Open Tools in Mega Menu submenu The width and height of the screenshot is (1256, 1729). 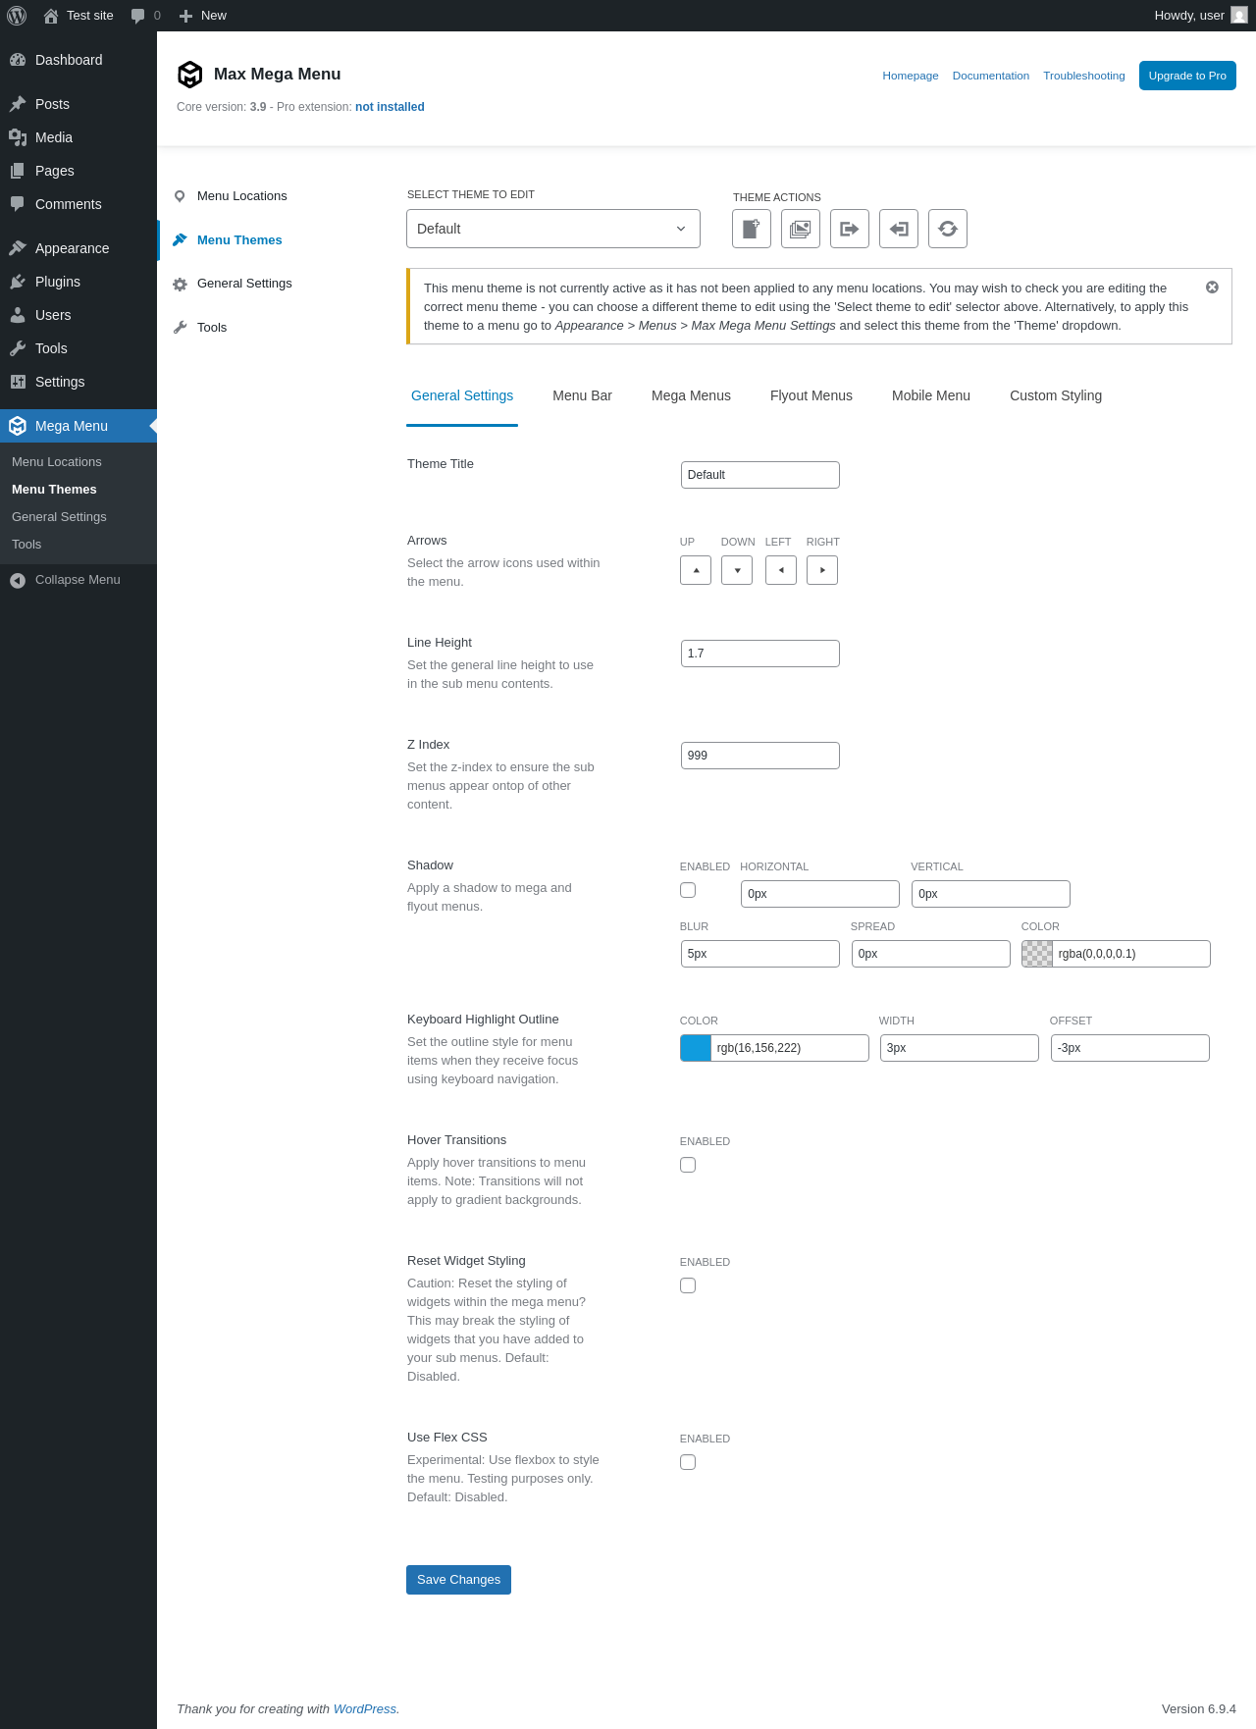(x=26, y=545)
